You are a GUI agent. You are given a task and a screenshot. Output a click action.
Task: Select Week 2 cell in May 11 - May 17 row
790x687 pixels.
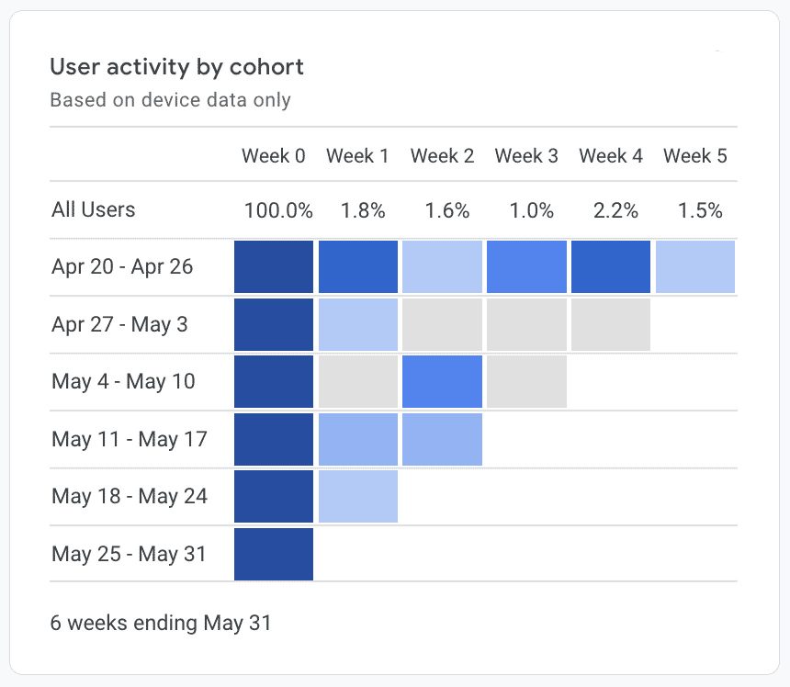(x=443, y=439)
